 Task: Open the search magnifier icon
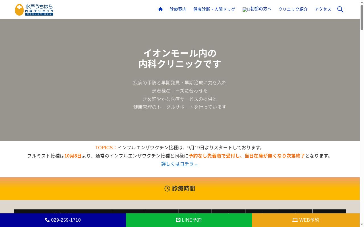click(x=340, y=9)
